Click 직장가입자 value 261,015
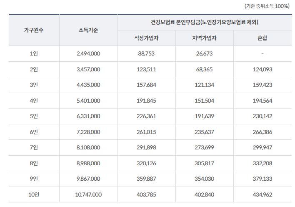Viewport: 295px width, 207px height. 146,132
